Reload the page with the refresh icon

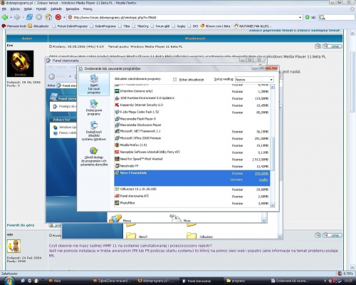29,17
